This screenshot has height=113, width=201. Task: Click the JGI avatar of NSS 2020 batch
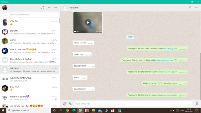click(5, 51)
